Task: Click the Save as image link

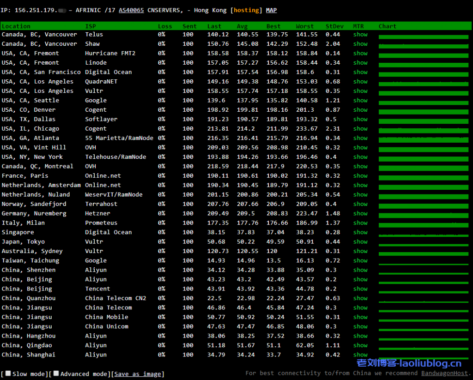Action: 139,374
